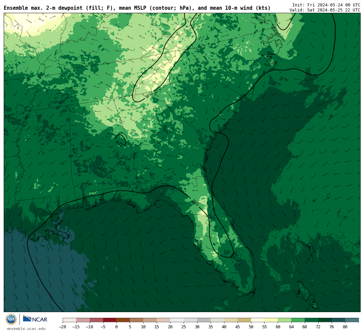Click the 72 colorbar tick label
Viewport: 364px width, 333px height.
(x=318, y=327)
